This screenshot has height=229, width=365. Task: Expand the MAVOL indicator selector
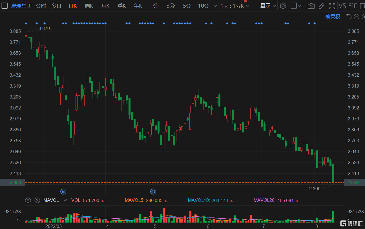65,200
